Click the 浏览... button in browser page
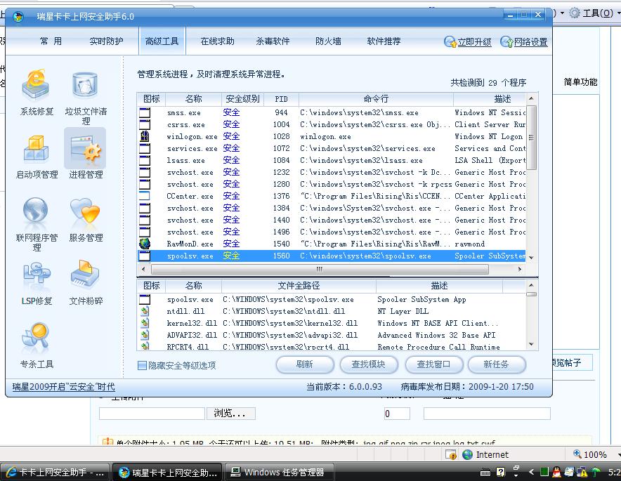Screen dimensions: 621x481 [x=230, y=414]
